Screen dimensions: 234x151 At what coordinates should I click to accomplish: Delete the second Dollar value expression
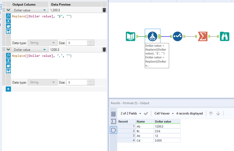[x=104, y=50]
